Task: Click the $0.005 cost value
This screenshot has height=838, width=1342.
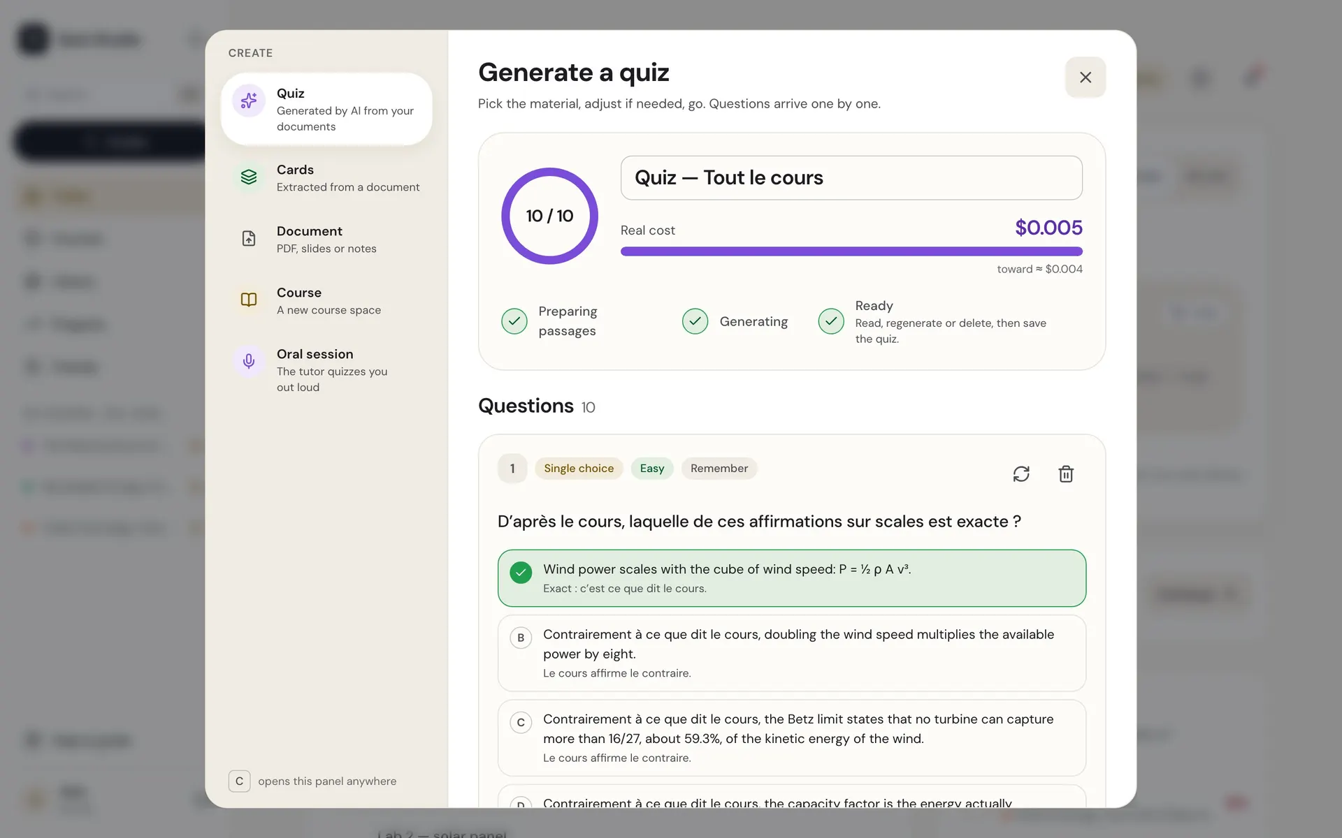Action: [x=1048, y=228]
